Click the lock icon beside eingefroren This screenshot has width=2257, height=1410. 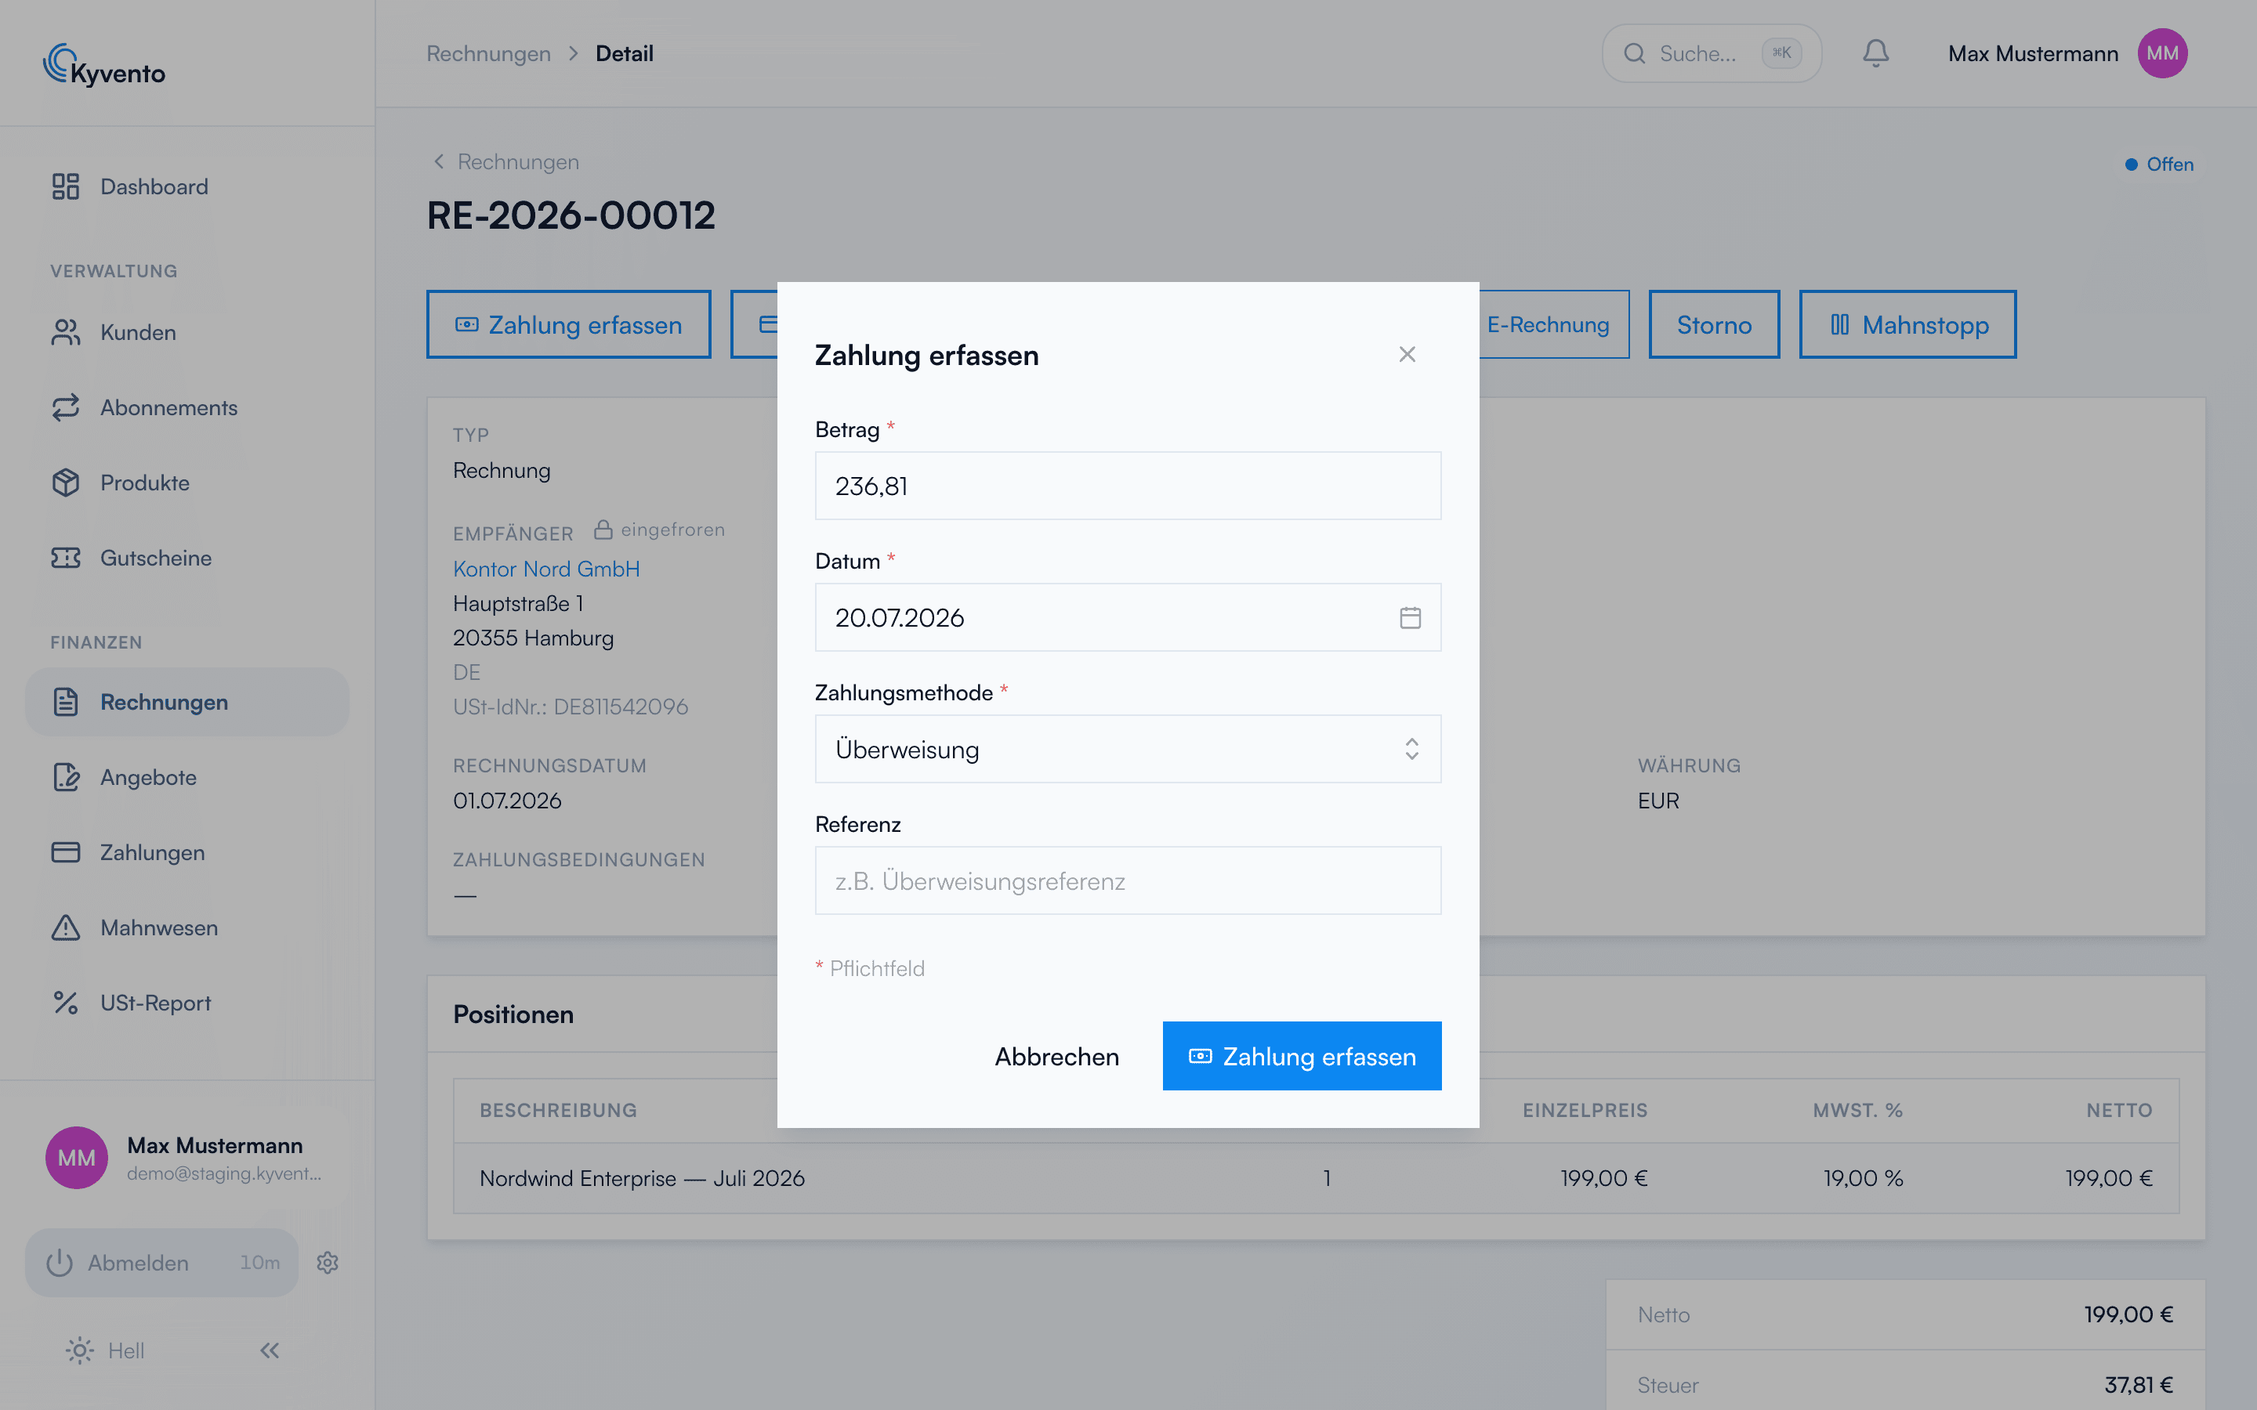(603, 530)
